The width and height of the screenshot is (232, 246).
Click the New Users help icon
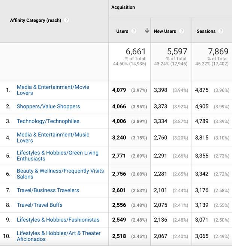click(182, 31)
